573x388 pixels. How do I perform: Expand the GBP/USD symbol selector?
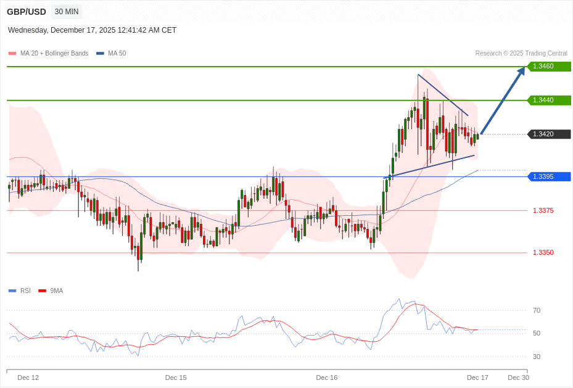click(26, 11)
